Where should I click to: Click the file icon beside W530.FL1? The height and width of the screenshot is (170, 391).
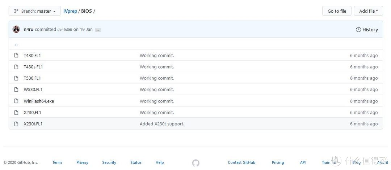(x=16, y=90)
